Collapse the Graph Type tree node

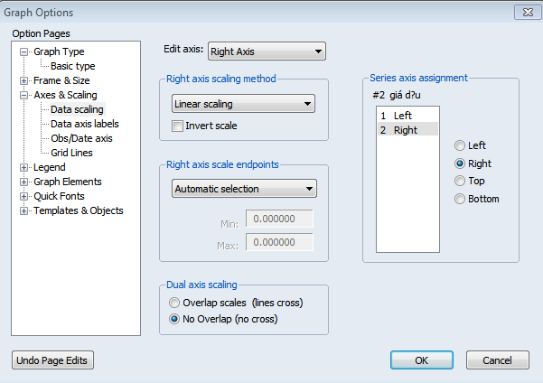pos(24,51)
